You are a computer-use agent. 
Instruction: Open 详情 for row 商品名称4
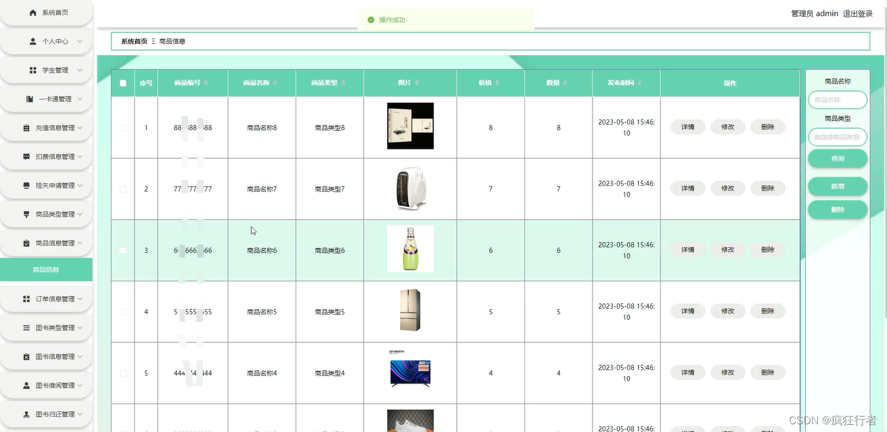(x=688, y=373)
